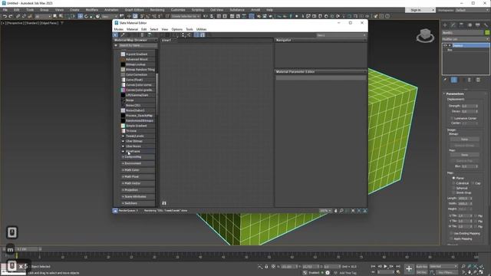491x276 pixels.
Task: Select the Simple Gradient map entry
Action: coord(137,126)
